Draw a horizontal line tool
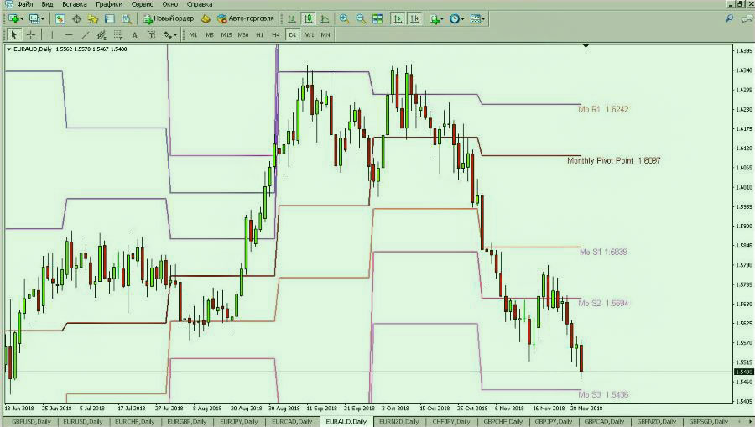The height and width of the screenshot is (427, 755). click(68, 34)
